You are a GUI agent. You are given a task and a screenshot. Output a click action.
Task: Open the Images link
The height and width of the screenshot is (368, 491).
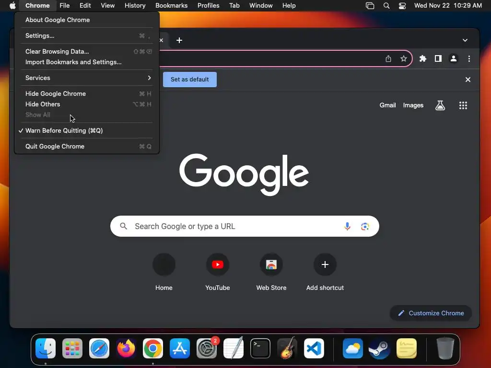point(413,105)
